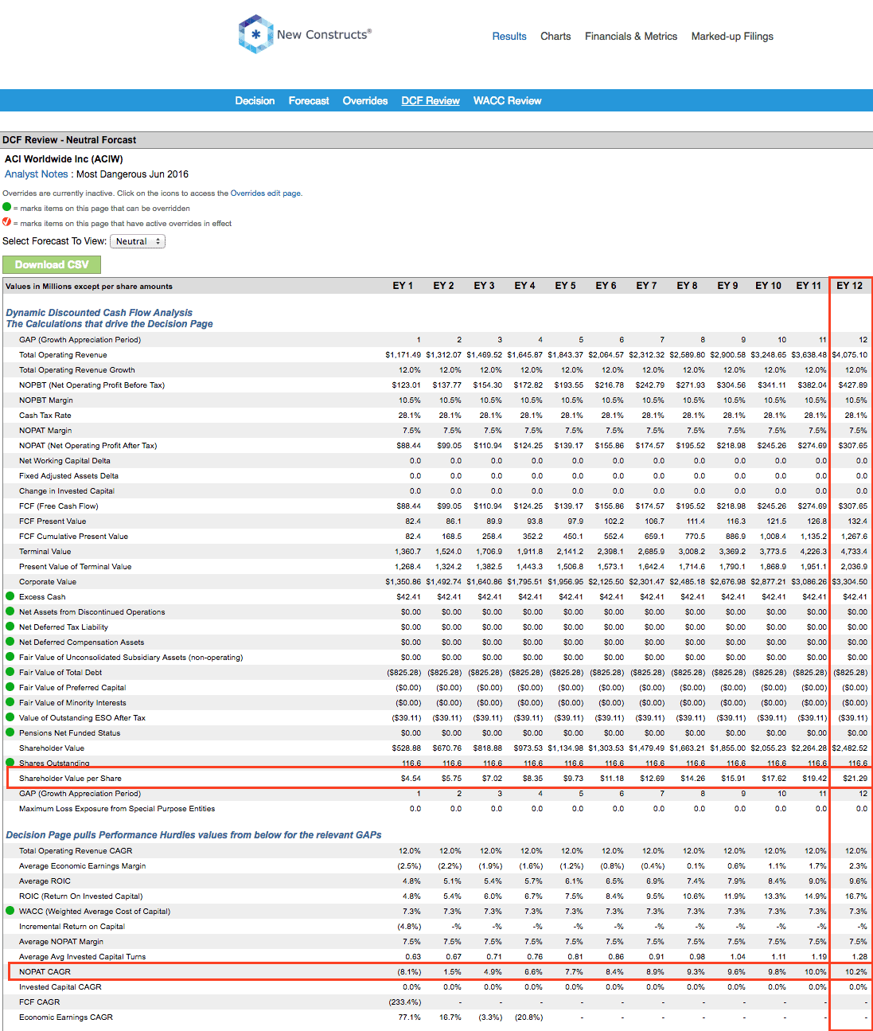Click the Economic Earnings CAGR row label
The image size is (873, 1031).
tap(66, 1017)
